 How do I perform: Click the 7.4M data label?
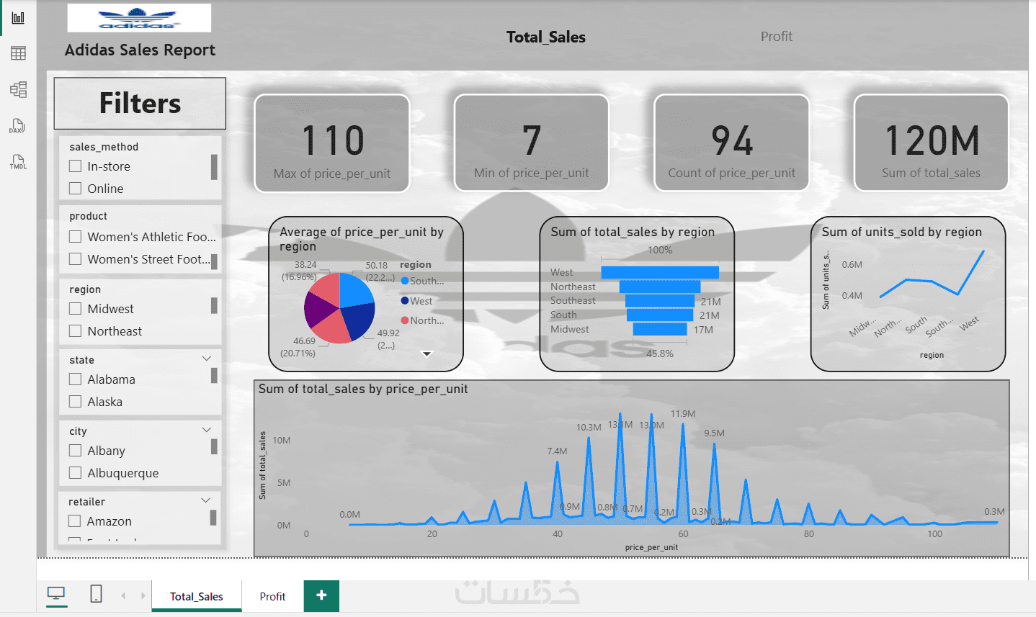(557, 451)
